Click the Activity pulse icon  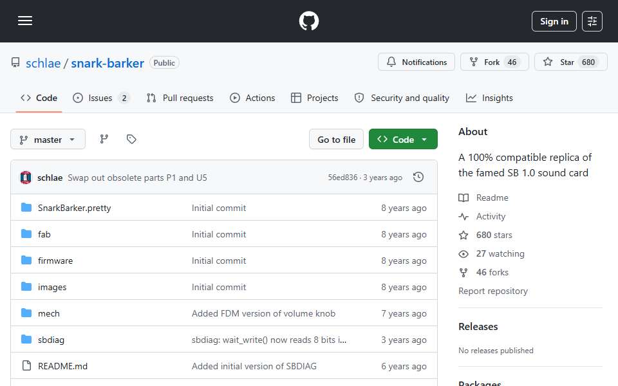click(x=464, y=216)
